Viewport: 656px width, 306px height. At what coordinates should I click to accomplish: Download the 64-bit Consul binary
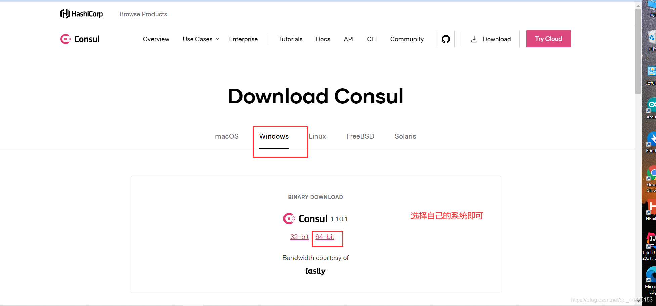pyautogui.click(x=325, y=237)
